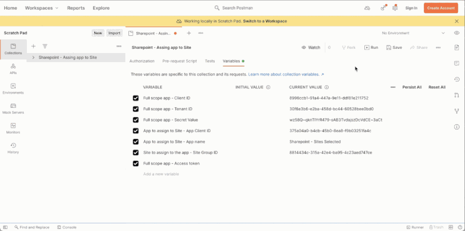Click the cloud sync offline icon
The height and width of the screenshot is (231, 465).
point(367,8)
